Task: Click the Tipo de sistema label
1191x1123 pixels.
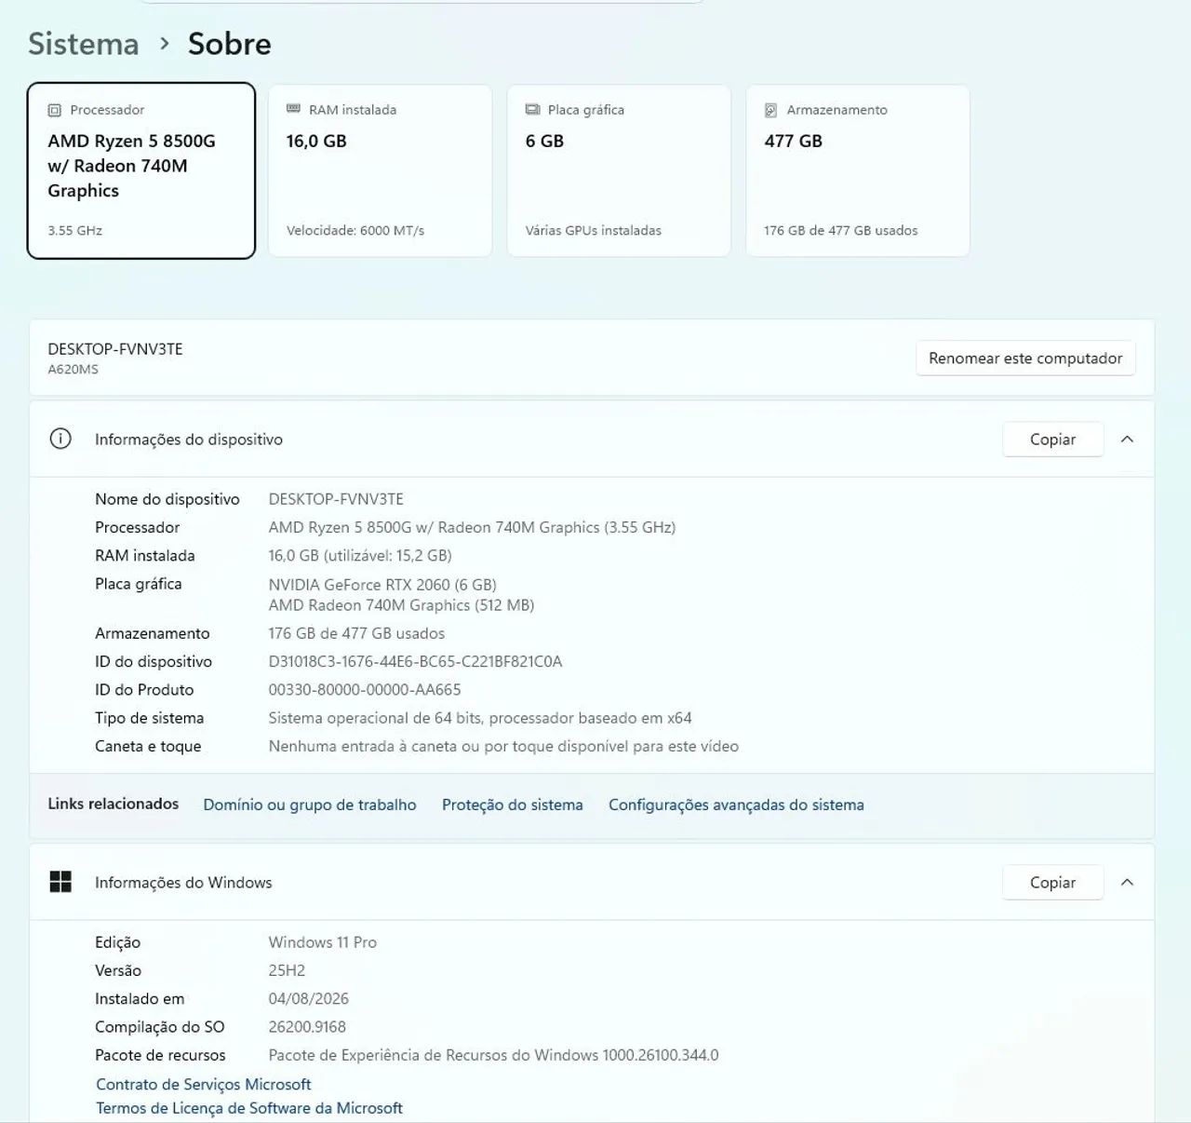Action: pos(149,718)
